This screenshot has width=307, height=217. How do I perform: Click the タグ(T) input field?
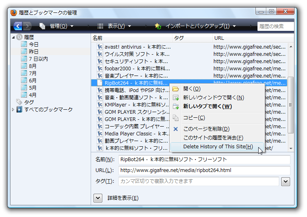click(x=199, y=181)
